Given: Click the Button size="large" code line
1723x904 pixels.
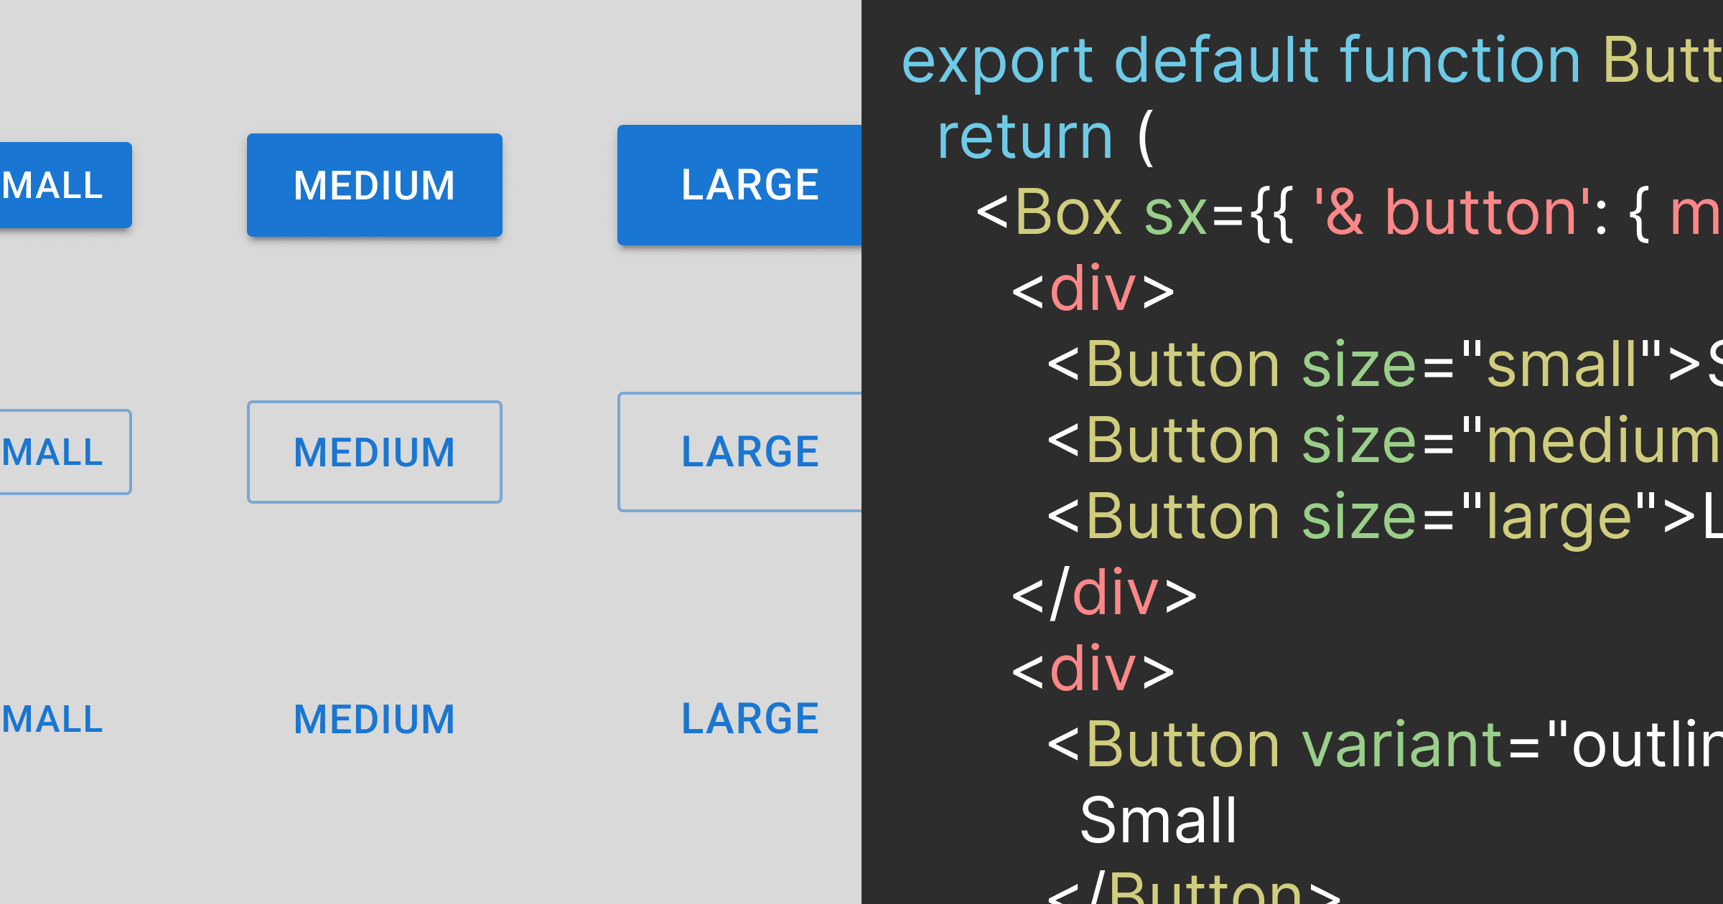Looking at the screenshot, I should tap(1378, 517).
